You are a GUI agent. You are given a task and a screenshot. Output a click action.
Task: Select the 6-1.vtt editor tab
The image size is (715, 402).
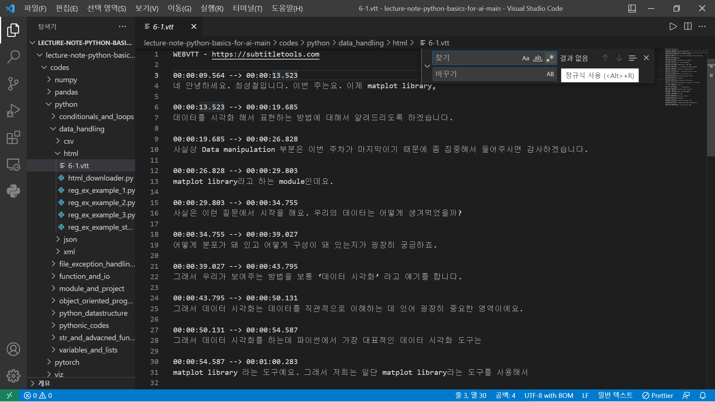click(x=163, y=27)
